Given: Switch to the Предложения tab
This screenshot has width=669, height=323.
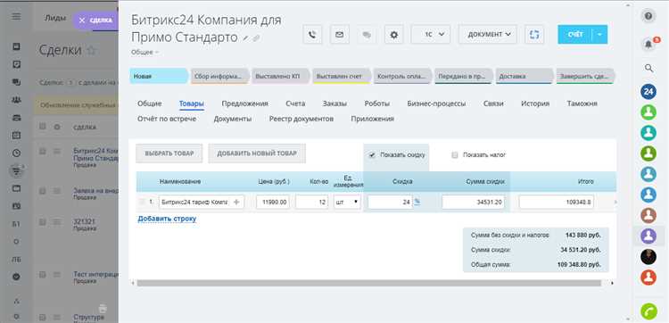Looking at the screenshot, I should 245,104.
